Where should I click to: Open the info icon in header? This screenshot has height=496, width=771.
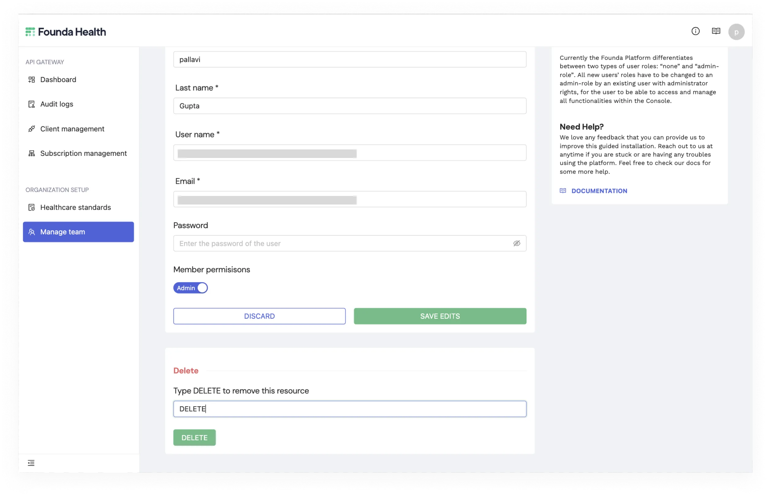(x=695, y=31)
